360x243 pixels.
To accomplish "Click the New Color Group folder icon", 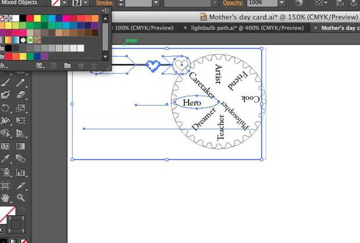I will (x=67, y=66).
